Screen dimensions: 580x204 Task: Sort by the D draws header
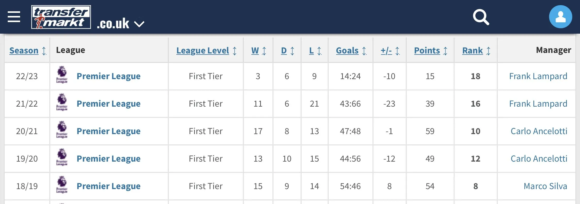point(284,51)
